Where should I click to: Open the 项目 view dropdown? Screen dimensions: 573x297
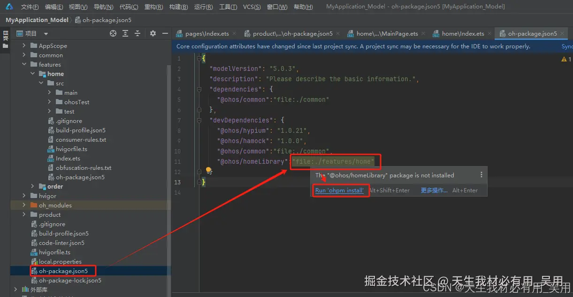coord(46,34)
